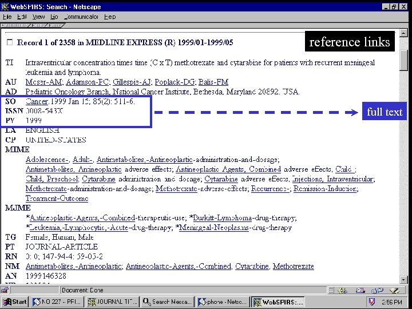Open the Edit menu

tap(22, 17)
